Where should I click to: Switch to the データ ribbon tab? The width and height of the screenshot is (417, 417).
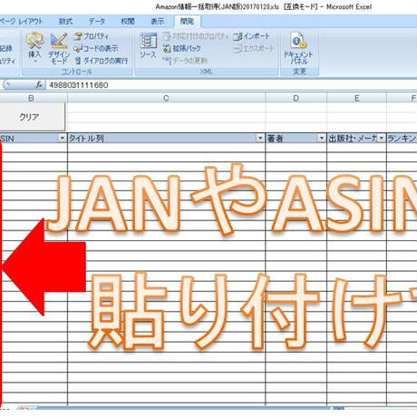(x=97, y=22)
